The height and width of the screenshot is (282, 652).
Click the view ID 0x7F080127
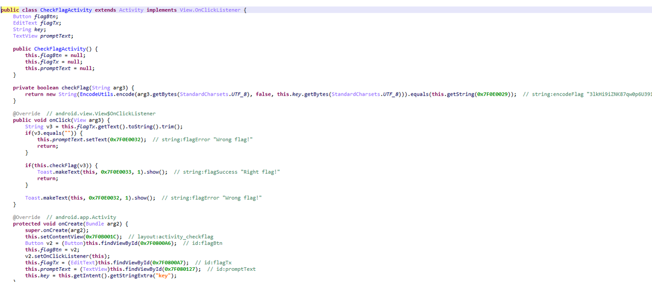pyautogui.click(x=181, y=269)
